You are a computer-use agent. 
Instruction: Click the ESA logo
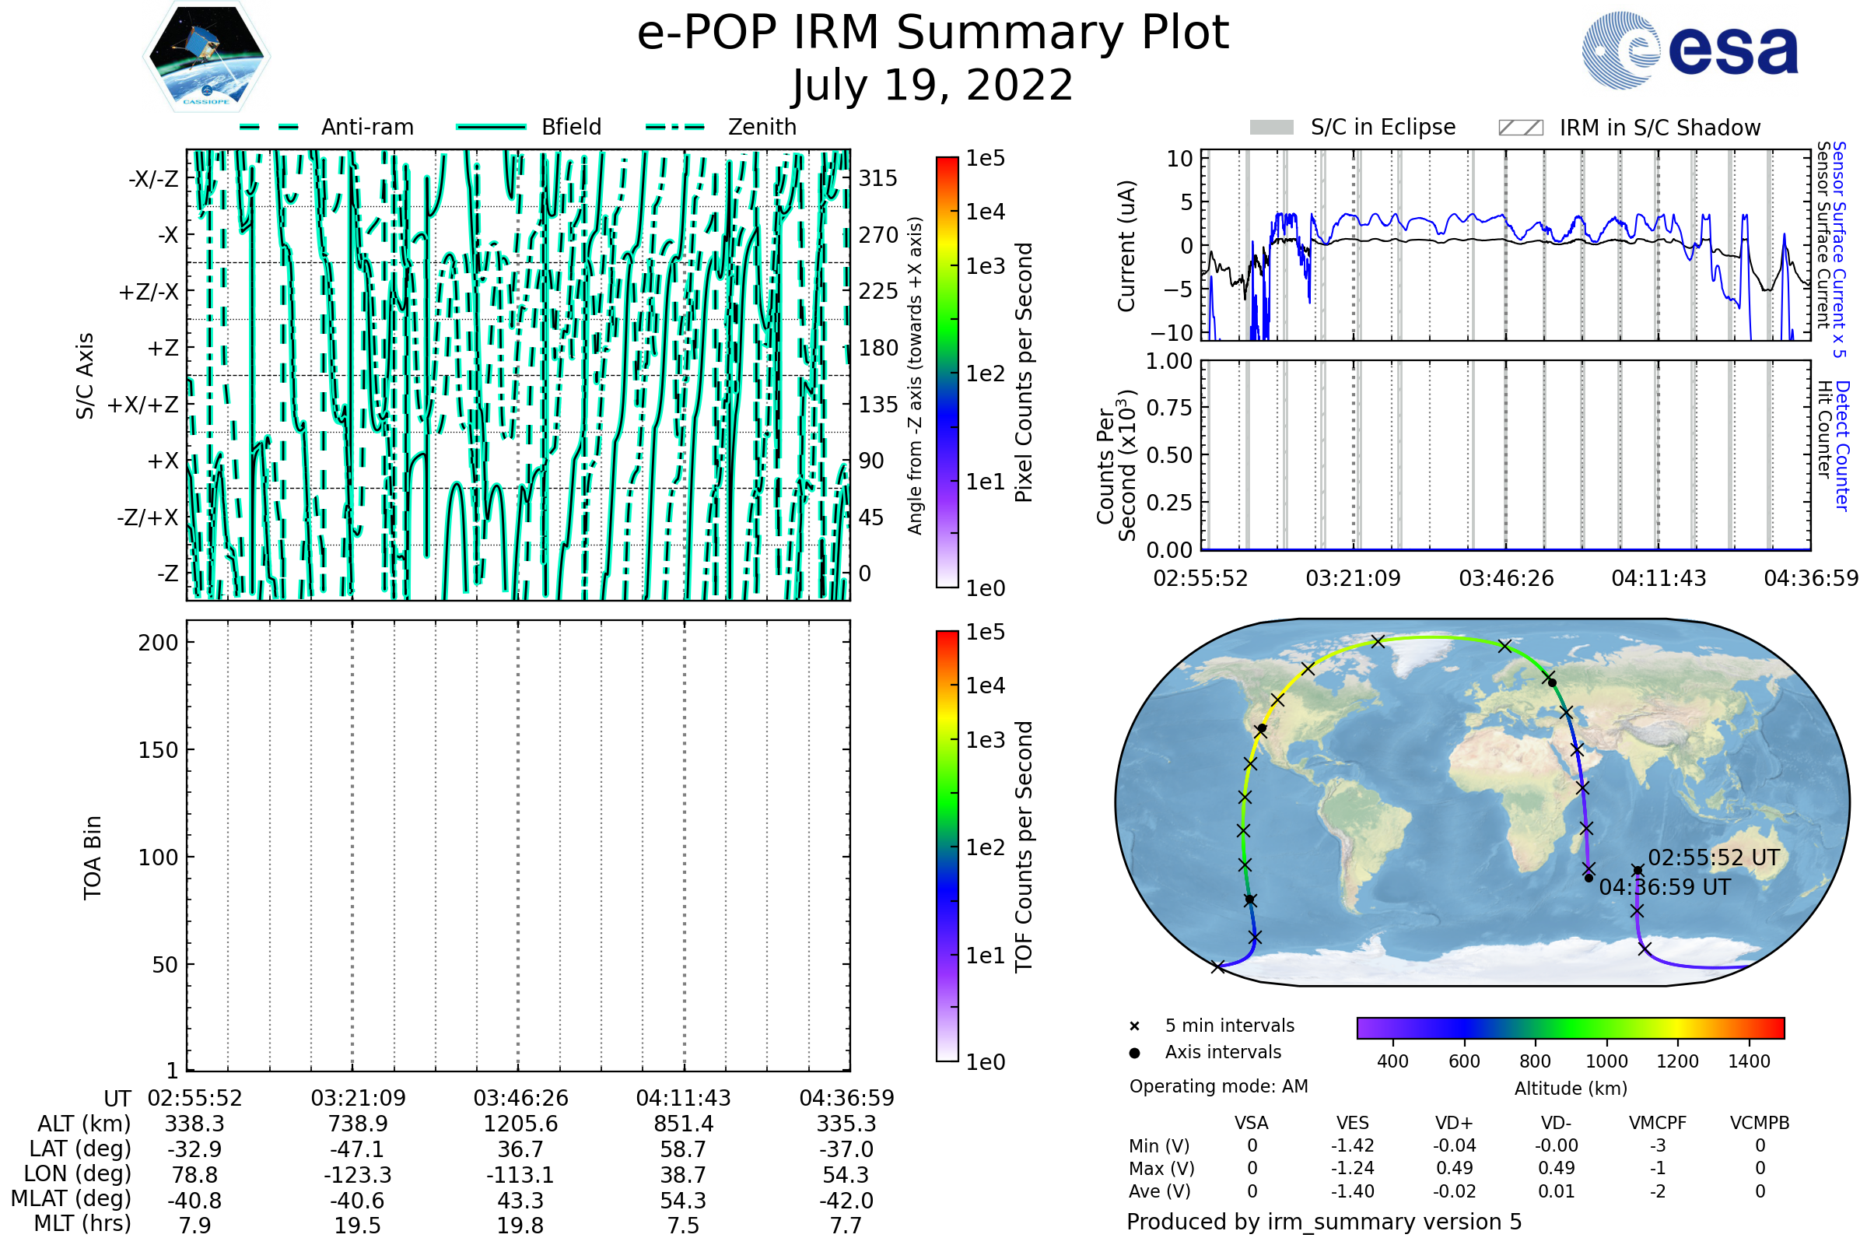click(1690, 51)
